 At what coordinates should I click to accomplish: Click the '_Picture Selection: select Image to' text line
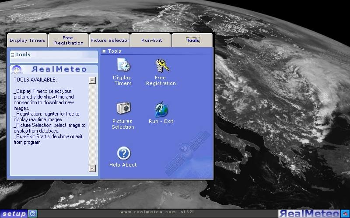tap(49, 125)
